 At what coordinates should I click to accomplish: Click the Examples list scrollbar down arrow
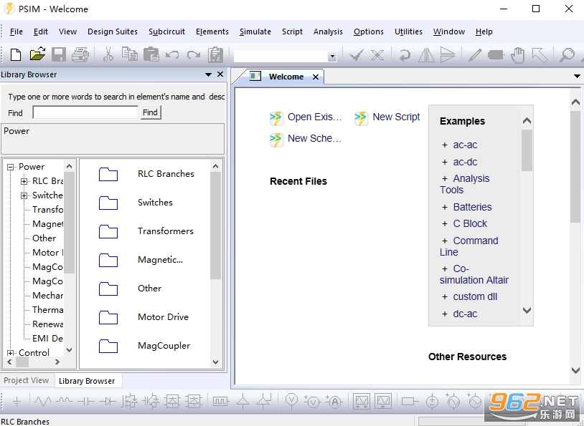(x=527, y=309)
